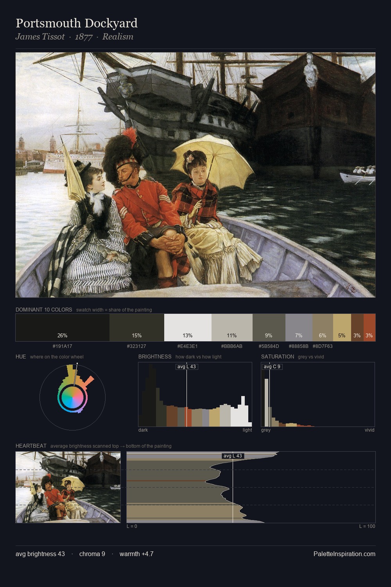
Task: Click the avg L 43 label in brightness histogram
Action: [x=187, y=367]
